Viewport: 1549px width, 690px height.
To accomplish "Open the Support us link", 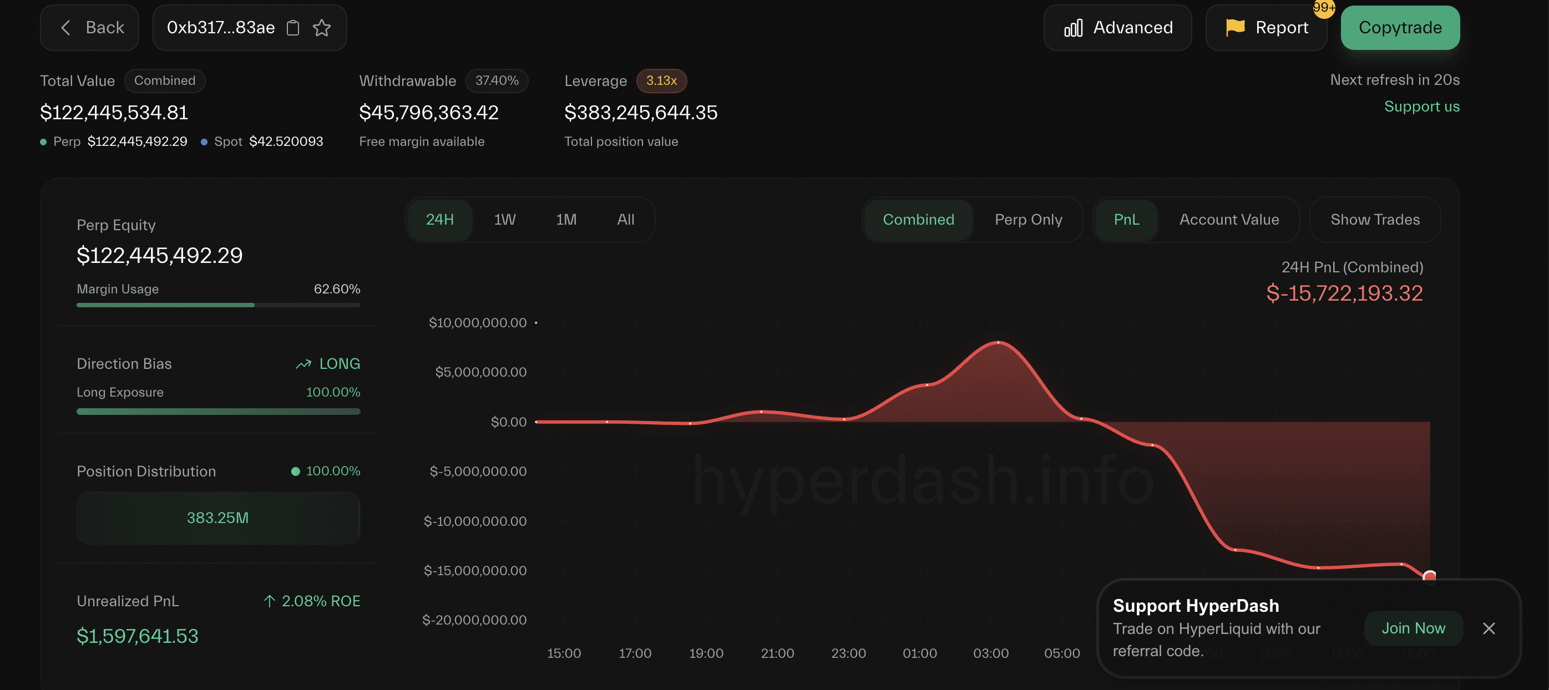I will pos(1421,106).
